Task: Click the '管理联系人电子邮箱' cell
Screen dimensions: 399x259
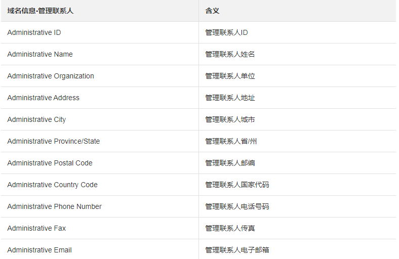Action: pyautogui.click(x=237, y=250)
